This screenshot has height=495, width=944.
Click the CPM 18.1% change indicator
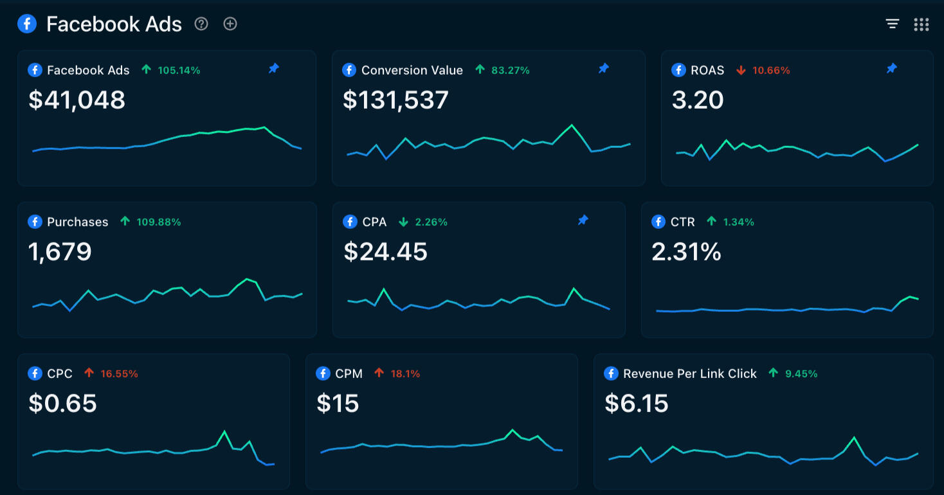tap(397, 373)
